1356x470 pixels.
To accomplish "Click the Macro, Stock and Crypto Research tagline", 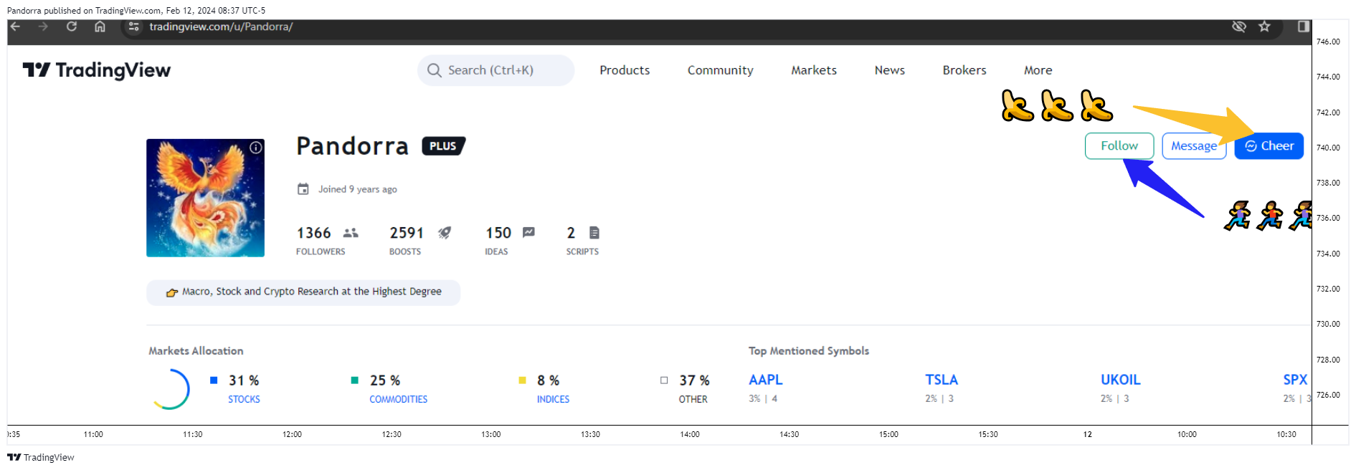I will pos(312,292).
